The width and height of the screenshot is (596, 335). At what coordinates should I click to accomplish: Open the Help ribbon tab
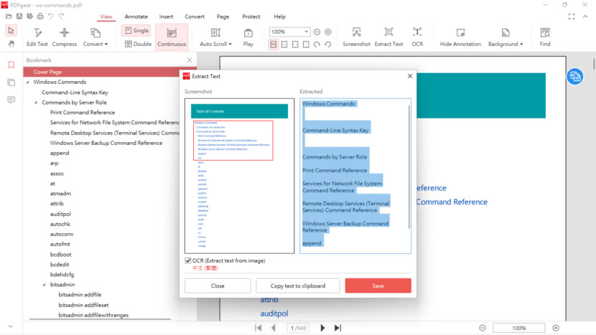(279, 16)
